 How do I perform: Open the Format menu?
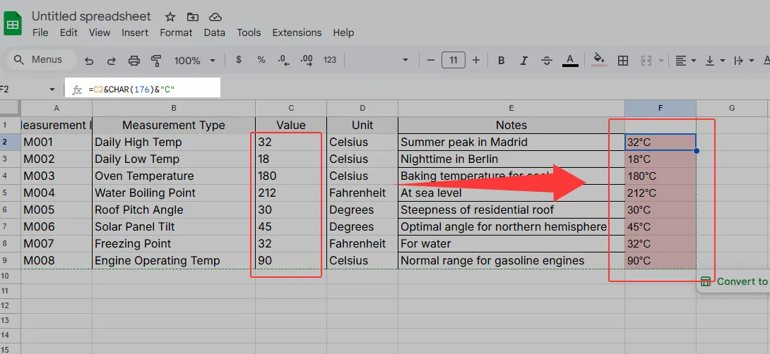pos(176,32)
